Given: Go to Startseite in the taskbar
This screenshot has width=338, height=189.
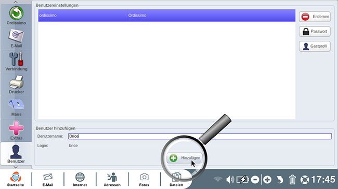Looking at the screenshot, I should (x=16, y=179).
